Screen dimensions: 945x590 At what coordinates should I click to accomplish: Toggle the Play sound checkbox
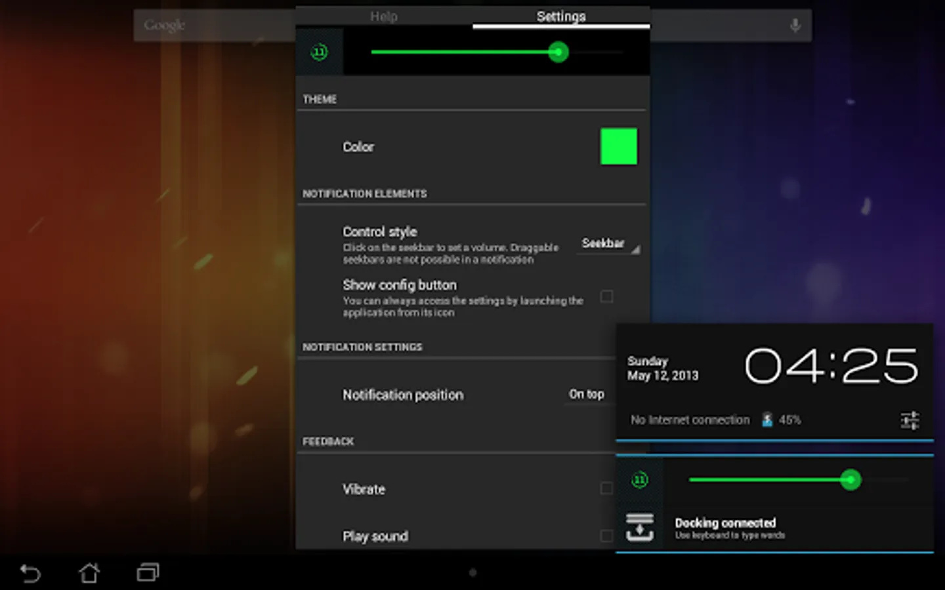(606, 536)
